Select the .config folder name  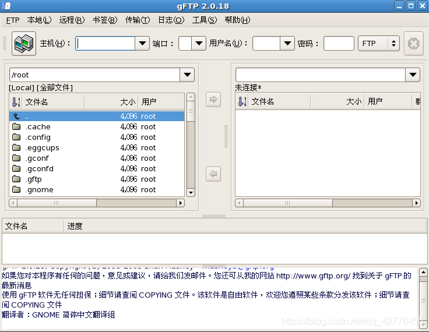tap(38, 137)
